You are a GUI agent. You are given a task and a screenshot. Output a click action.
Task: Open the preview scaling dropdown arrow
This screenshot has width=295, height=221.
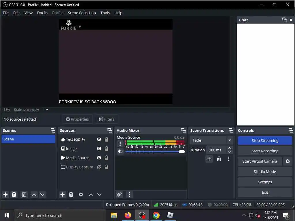click(47, 110)
